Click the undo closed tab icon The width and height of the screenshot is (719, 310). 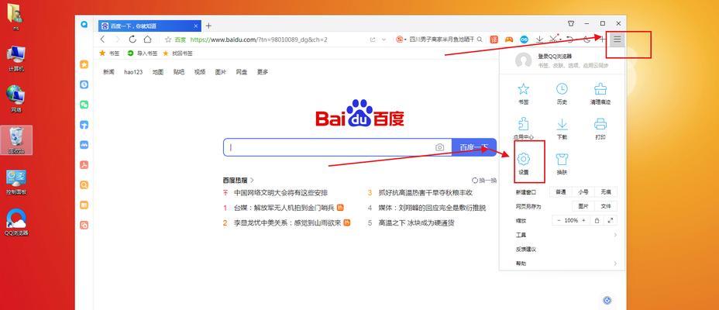[x=570, y=40]
